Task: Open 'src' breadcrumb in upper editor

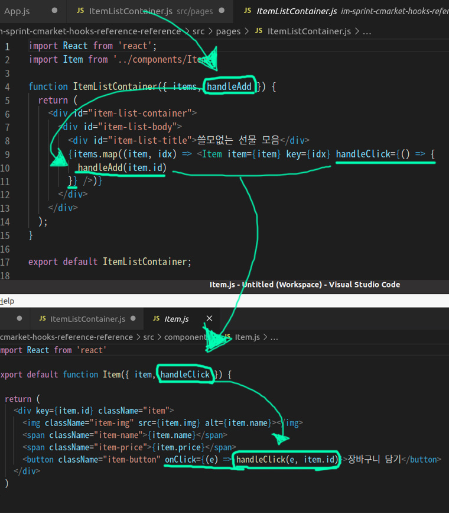Action: coord(199,31)
